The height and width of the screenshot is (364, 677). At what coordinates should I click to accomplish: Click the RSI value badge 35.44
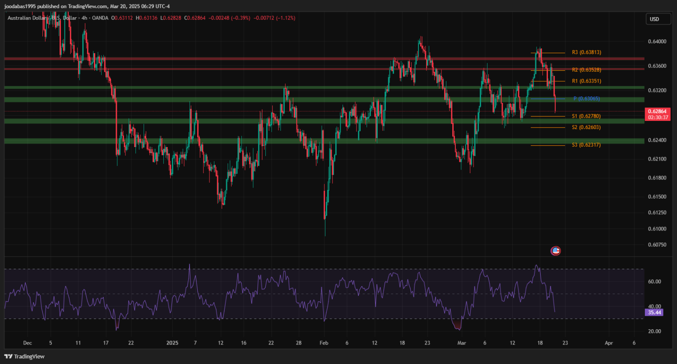click(654, 312)
